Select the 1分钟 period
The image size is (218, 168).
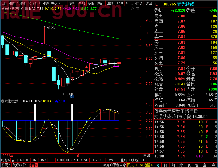(22, 3)
